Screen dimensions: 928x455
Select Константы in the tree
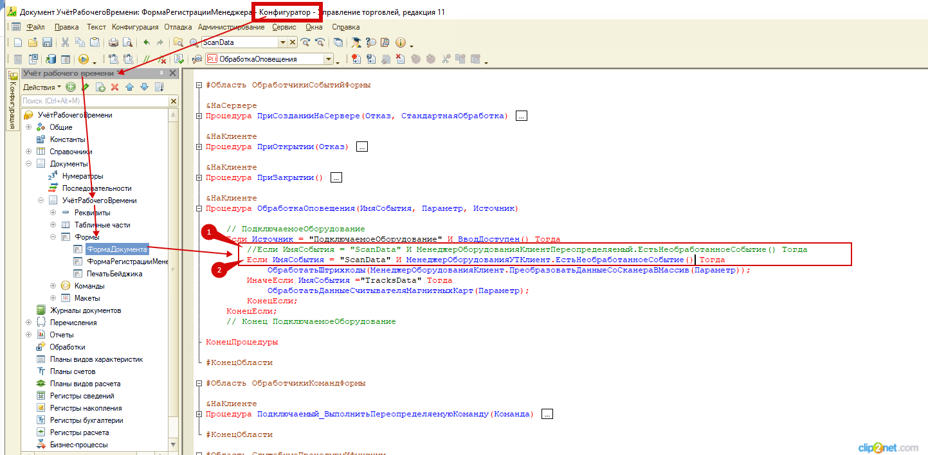[68, 139]
